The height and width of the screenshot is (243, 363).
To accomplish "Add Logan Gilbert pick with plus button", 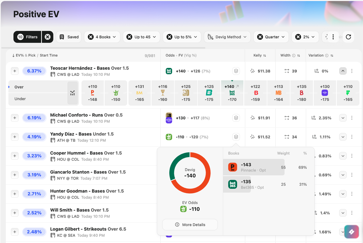I will click(x=15, y=232).
